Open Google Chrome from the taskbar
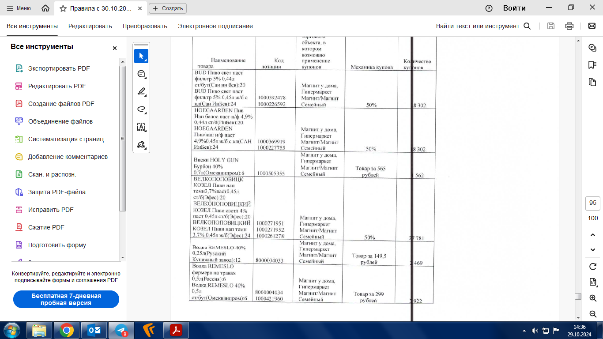 point(67,330)
